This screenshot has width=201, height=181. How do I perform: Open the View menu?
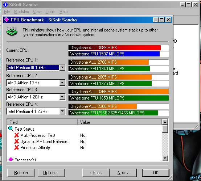coord(37,12)
